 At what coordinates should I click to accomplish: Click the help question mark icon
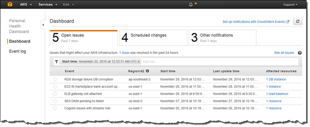point(300,53)
